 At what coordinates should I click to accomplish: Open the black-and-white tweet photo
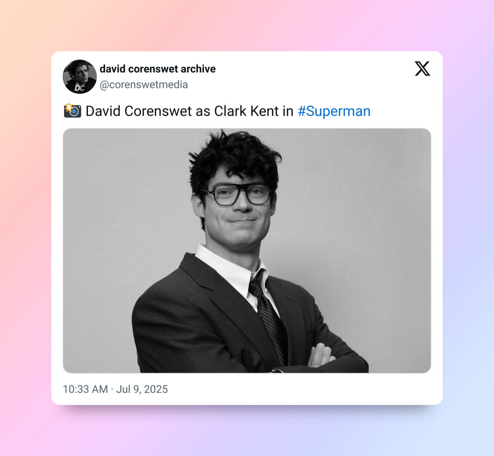[247, 251]
